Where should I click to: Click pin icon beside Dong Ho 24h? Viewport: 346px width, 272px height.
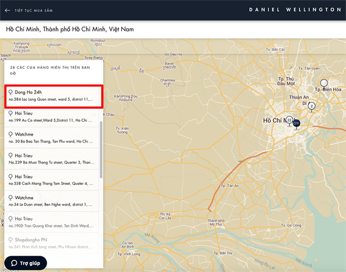coord(11,92)
